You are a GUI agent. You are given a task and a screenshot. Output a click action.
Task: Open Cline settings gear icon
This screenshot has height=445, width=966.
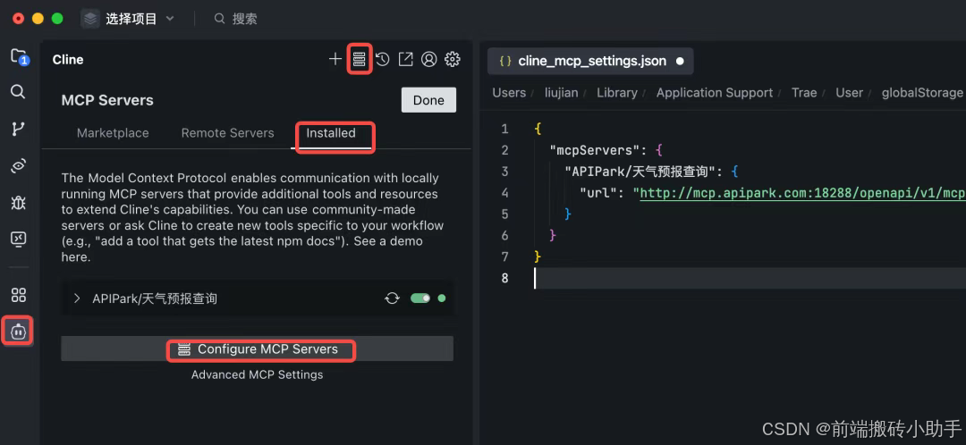pyautogui.click(x=453, y=59)
